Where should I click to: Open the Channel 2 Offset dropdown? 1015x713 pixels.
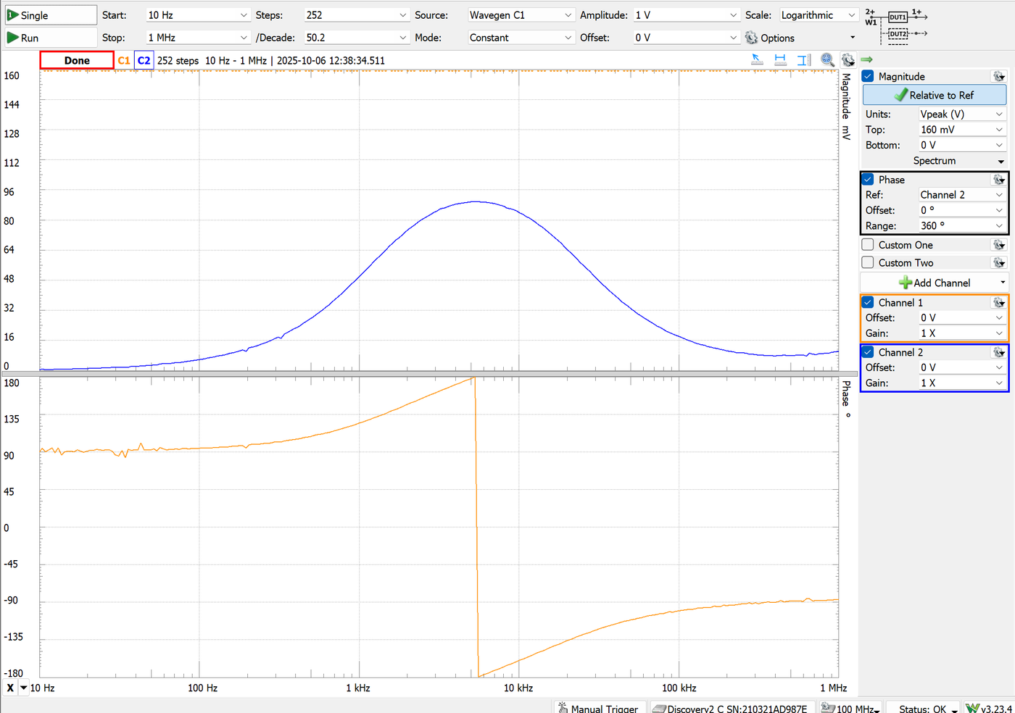961,368
